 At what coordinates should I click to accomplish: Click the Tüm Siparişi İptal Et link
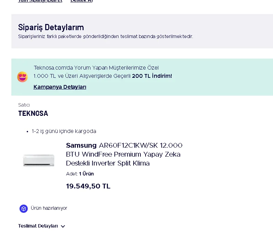pos(40,1)
